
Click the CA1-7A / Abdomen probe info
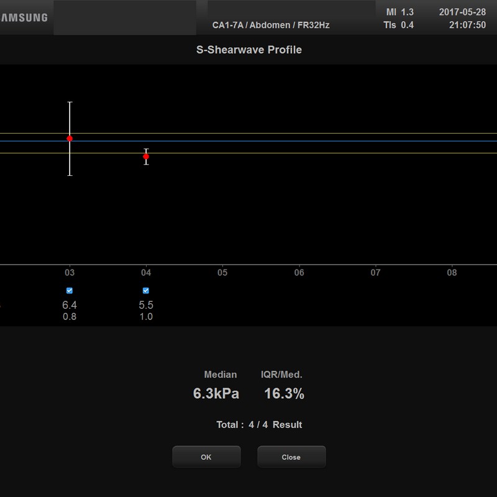tap(271, 25)
